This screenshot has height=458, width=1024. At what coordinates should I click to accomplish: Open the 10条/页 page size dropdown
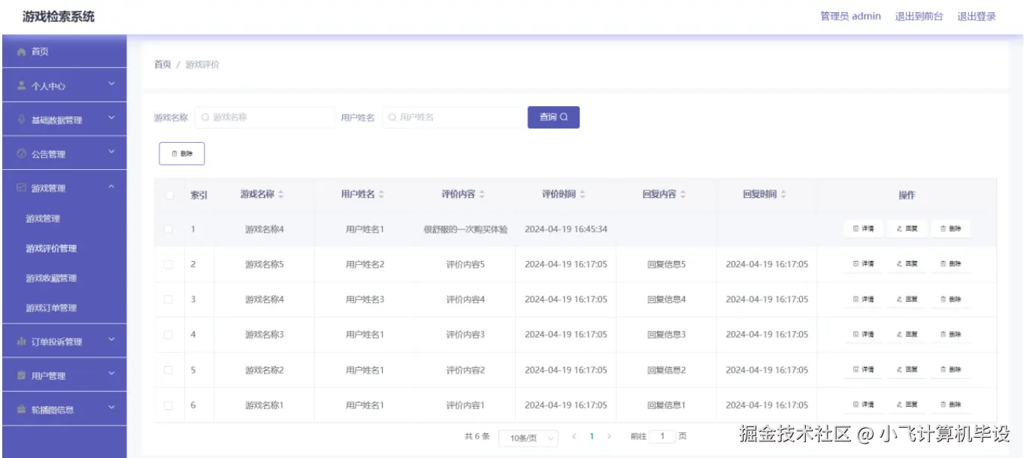pos(529,438)
